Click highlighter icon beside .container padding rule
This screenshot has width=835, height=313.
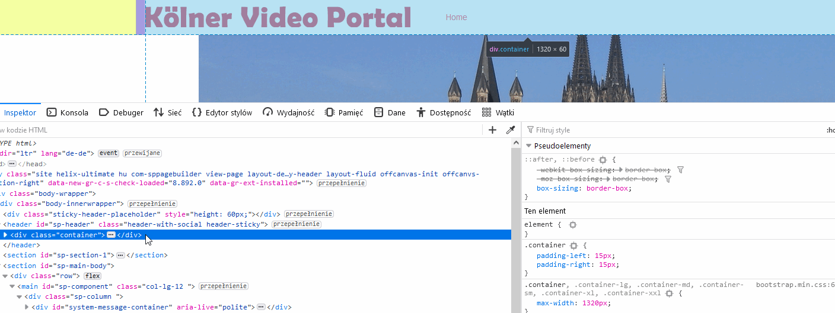click(x=573, y=246)
